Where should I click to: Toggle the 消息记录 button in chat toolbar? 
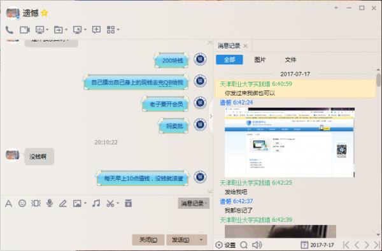coord(194,203)
